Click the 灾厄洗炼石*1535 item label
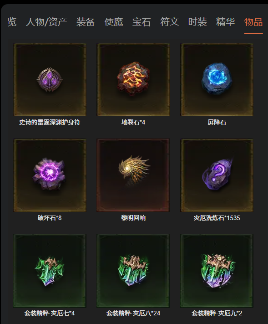This screenshot has width=268, height=324. click(217, 218)
